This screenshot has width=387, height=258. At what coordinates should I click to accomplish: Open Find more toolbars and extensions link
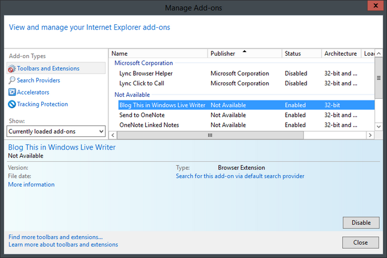point(56,237)
